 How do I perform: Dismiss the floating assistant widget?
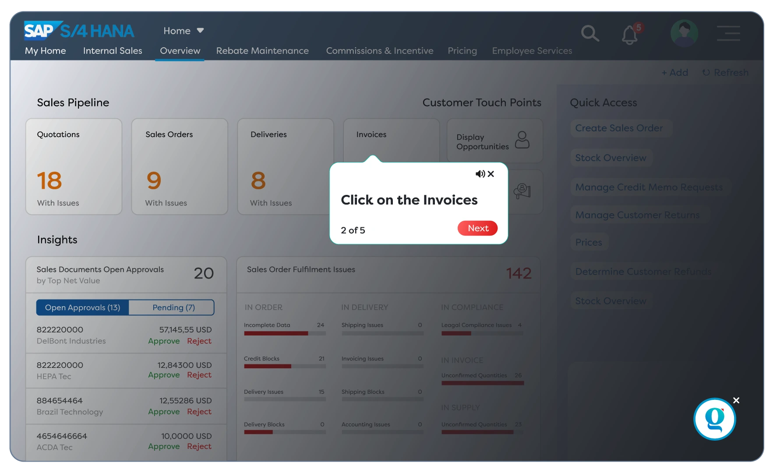point(736,400)
